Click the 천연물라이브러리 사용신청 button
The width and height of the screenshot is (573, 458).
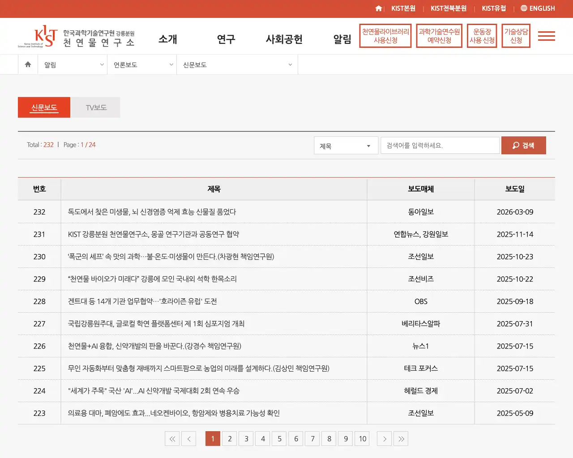[385, 36]
